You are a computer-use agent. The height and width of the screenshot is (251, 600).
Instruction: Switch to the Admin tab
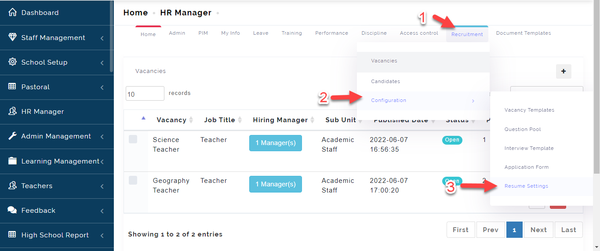[x=177, y=33]
